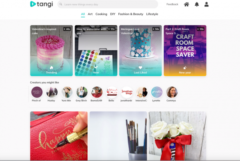This screenshot has width=240, height=161.
Task: Switch to the DIY tab
Action: [113, 14]
